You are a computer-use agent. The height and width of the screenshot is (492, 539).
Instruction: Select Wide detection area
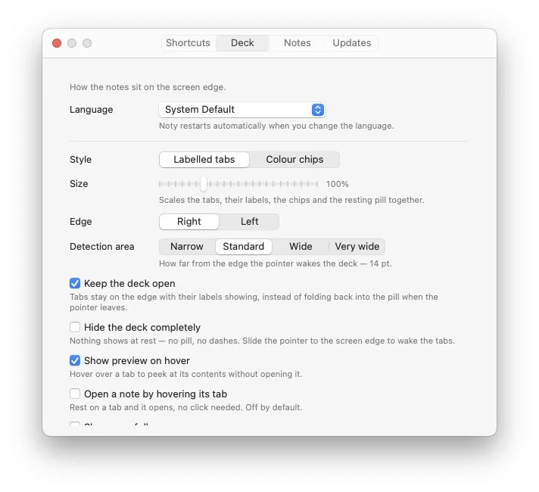point(301,247)
